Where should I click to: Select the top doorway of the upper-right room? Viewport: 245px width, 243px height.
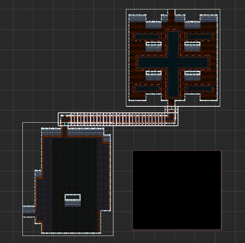(x=171, y=16)
